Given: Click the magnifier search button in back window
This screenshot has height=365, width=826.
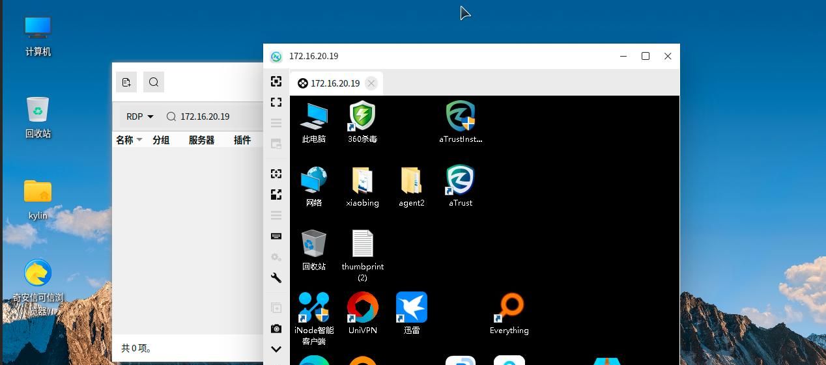Looking at the screenshot, I should (154, 82).
